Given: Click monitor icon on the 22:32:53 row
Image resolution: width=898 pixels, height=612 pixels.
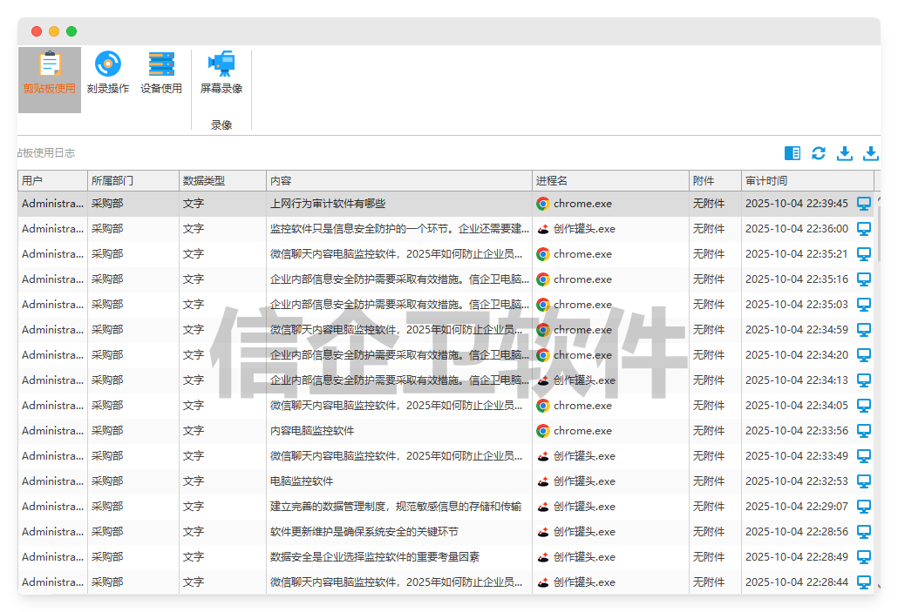Looking at the screenshot, I should (864, 481).
